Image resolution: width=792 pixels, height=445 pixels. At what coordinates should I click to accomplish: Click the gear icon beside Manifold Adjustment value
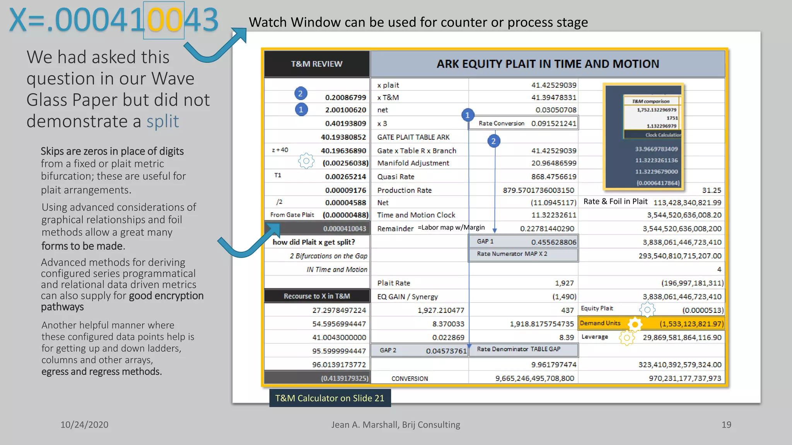click(306, 161)
